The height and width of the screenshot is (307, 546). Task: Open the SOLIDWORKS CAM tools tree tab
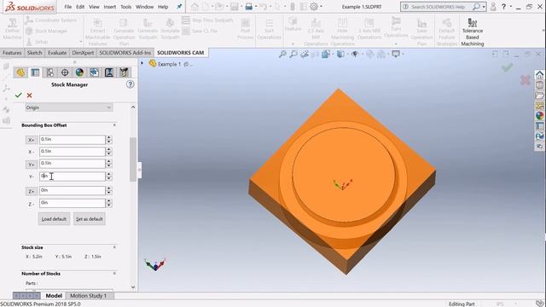pos(124,72)
